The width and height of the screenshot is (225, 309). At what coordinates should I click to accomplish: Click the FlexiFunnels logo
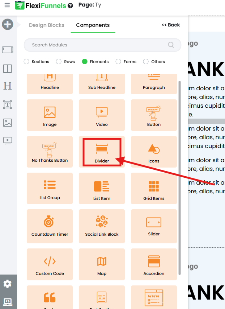click(41, 5)
